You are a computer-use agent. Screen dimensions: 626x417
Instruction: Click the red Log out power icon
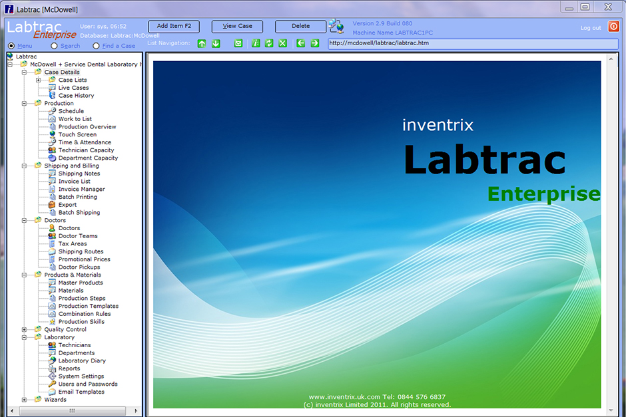pyautogui.click(x=613, y=27)
